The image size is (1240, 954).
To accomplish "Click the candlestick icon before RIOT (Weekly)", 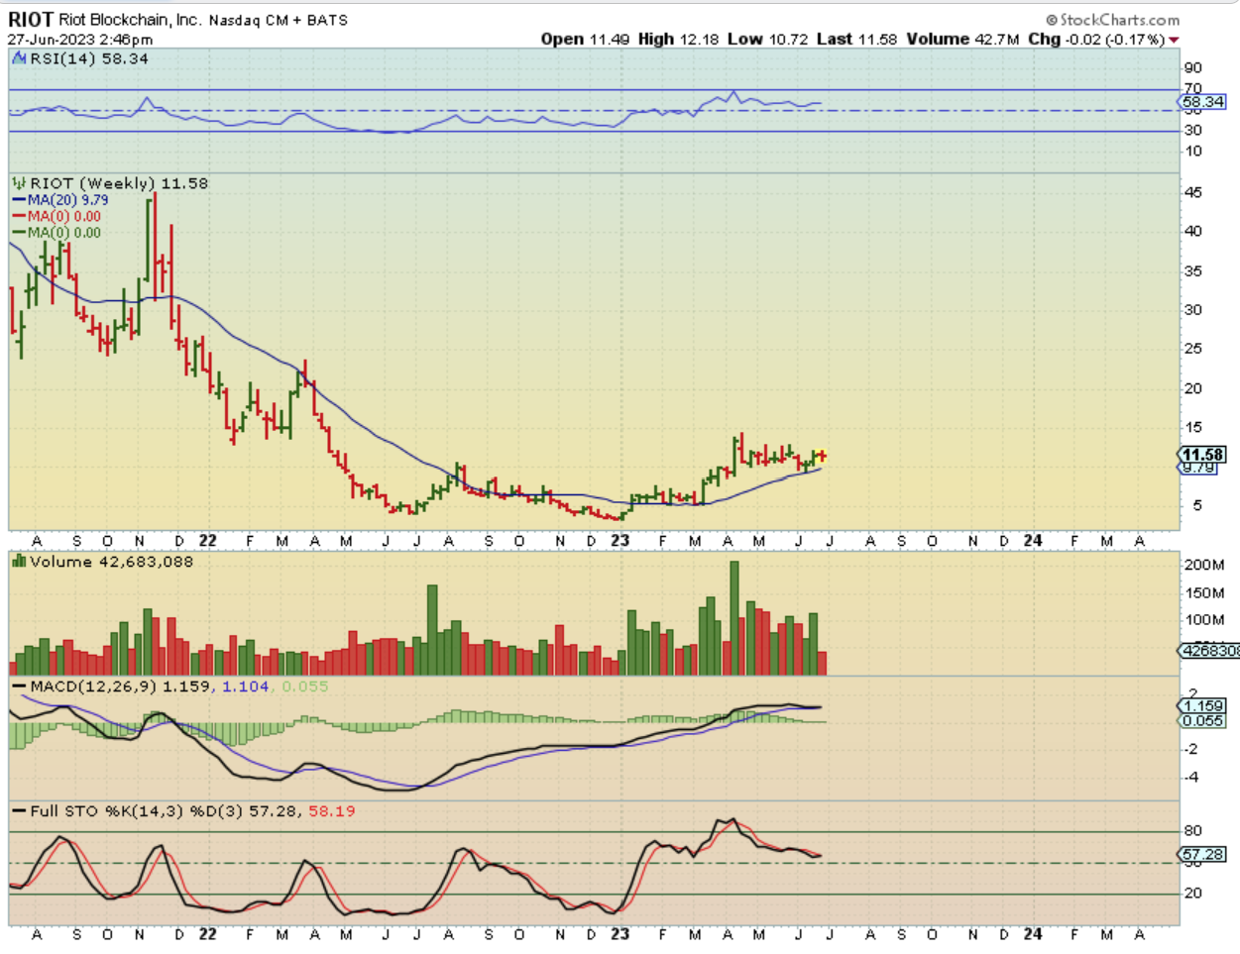I will (19, 183).
